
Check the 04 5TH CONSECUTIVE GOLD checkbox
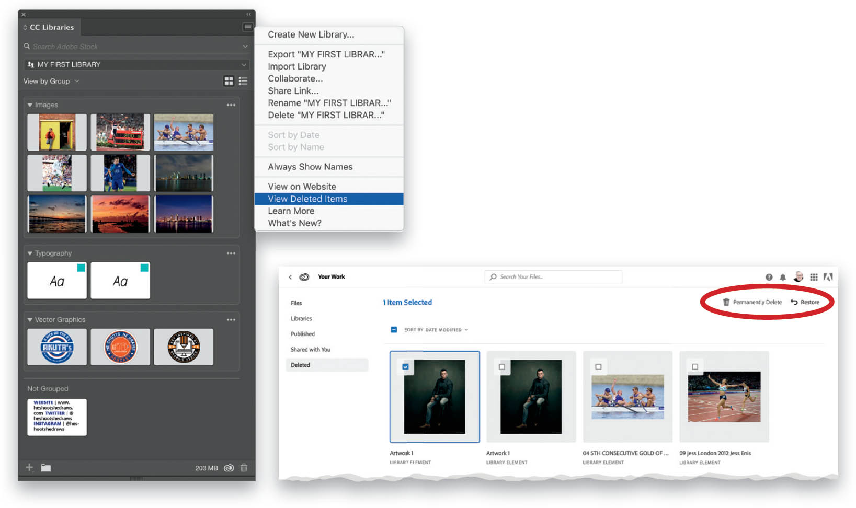[x=598, y=367]
